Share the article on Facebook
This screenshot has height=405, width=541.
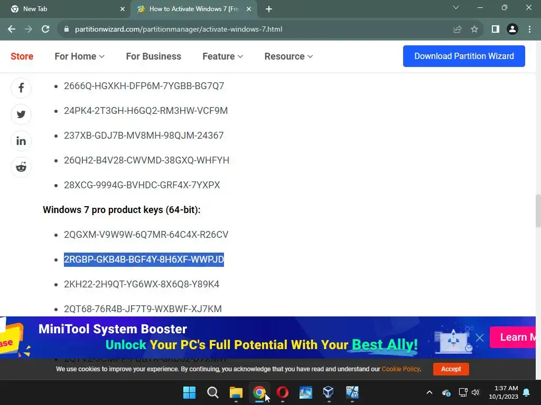pyautogui.click(x=21, y=88)
